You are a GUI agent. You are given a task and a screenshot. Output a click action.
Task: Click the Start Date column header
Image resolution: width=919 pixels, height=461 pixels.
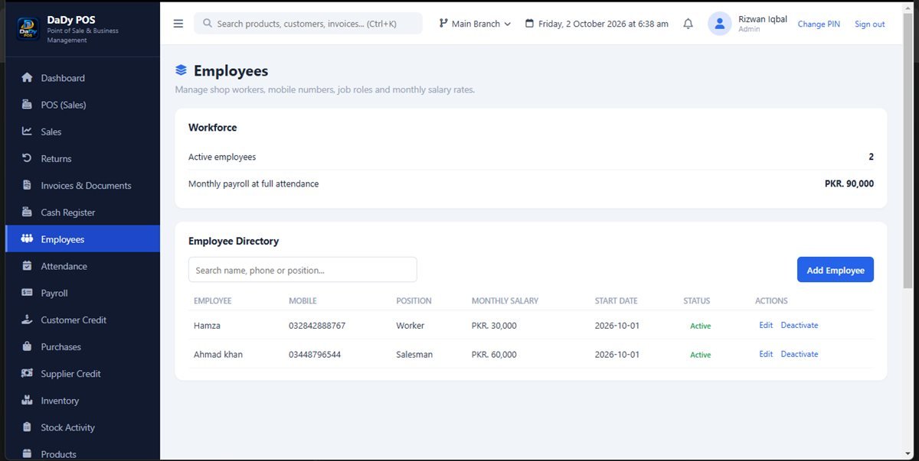point(616,301)
